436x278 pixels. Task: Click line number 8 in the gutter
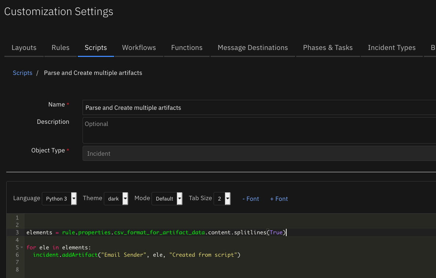click(x=17, y=270)
